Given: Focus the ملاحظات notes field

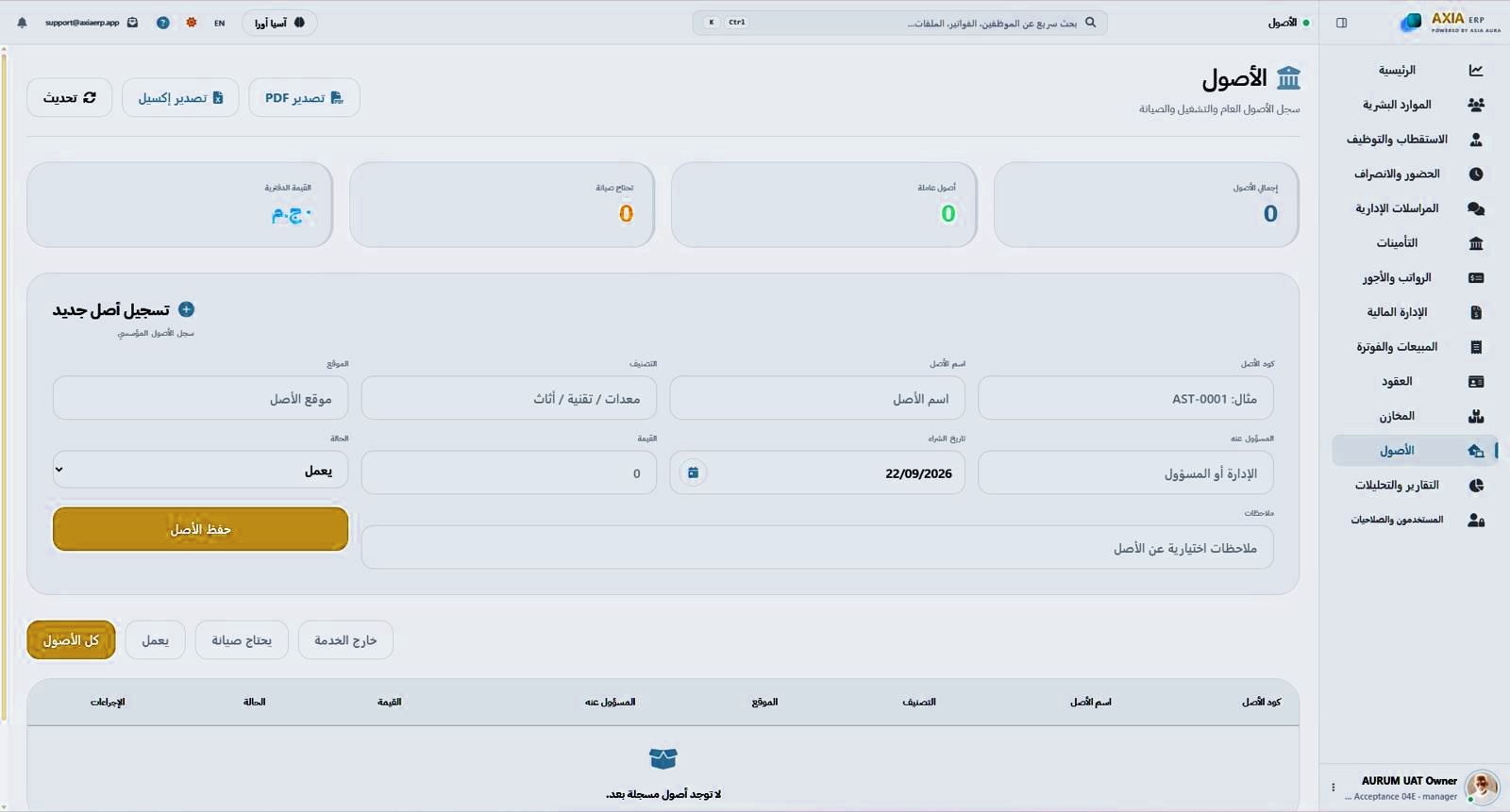Looking at the screenshot, I should [817, 547].
